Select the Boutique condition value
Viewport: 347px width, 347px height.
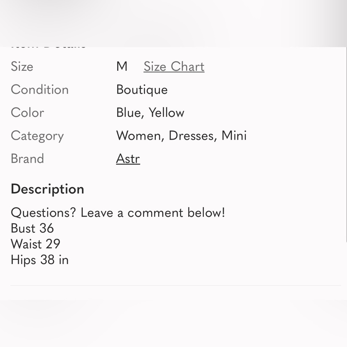[x=142, y=90]
